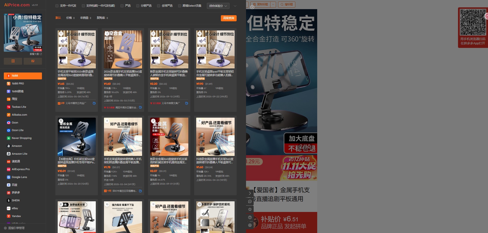Choose Yandex search source

point(23,216)
